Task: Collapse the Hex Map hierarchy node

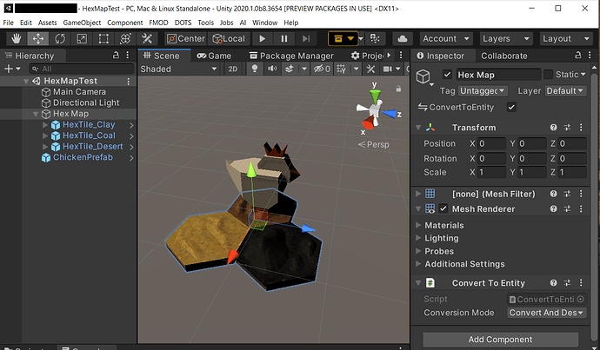Action: coord(36,114)
